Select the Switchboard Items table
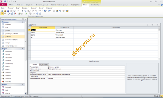Viewport: 163px width, 98px height. (13, 40)
